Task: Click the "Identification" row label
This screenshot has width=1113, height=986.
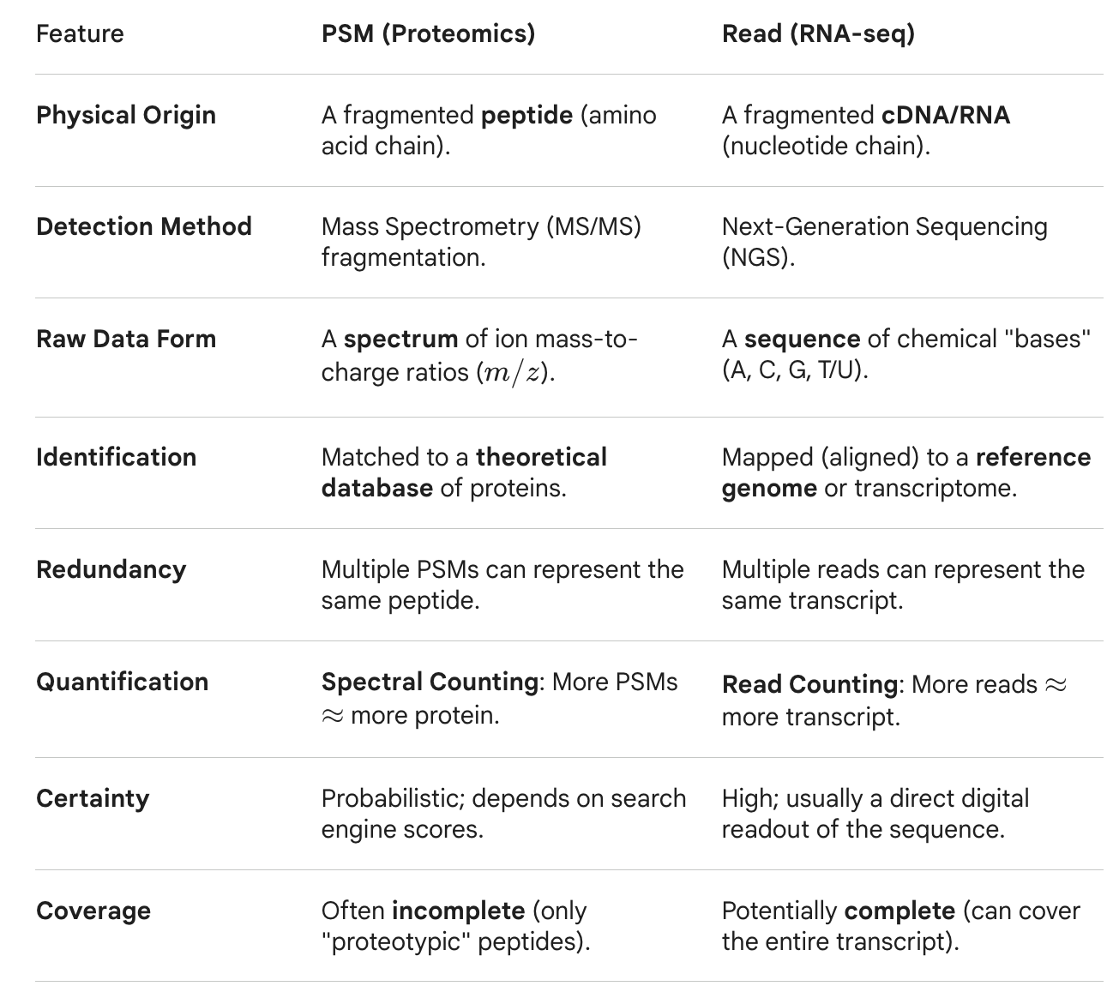Action: [x=116, y=457]
